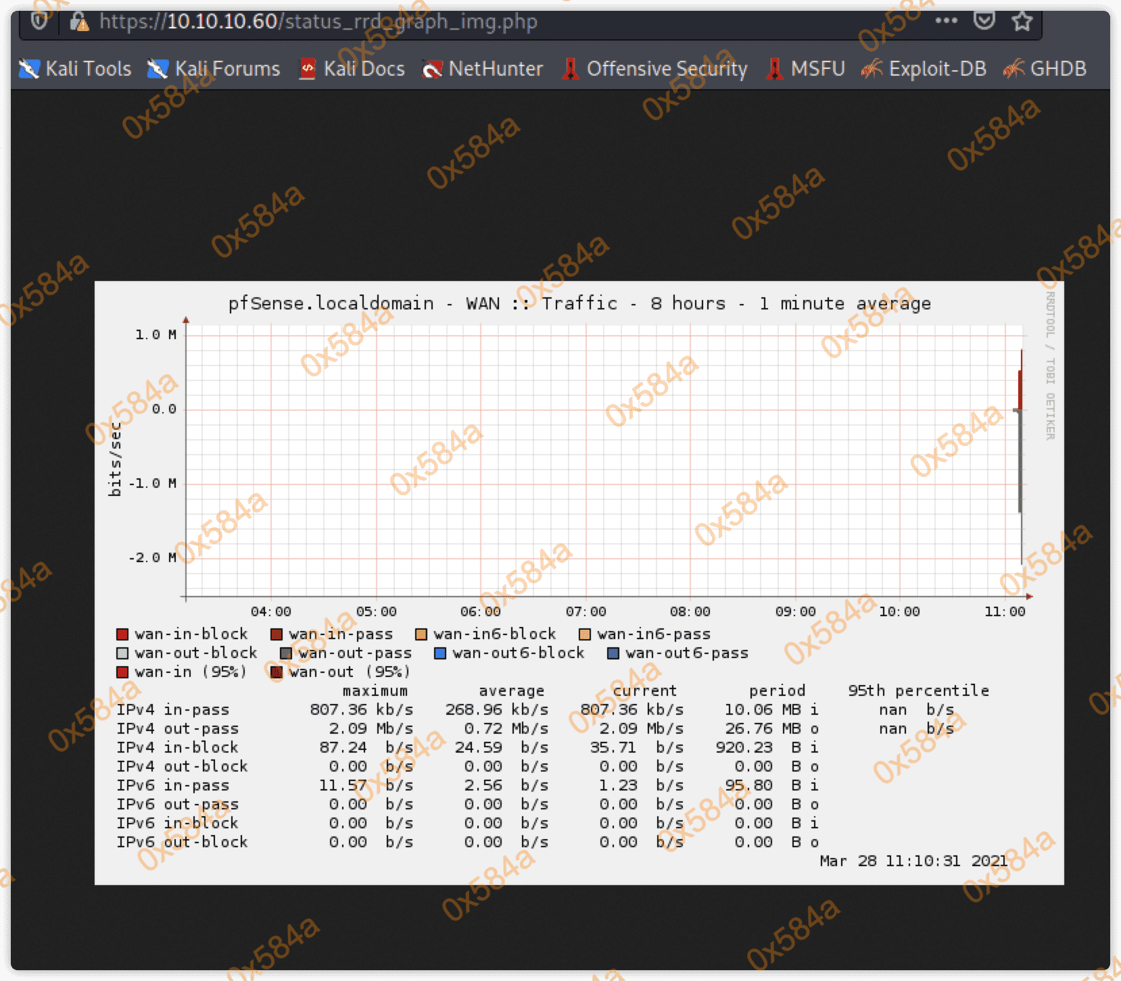
Task: Click the tracking protection shield icon
Action: pyautogui.click(x=39, y=21)
